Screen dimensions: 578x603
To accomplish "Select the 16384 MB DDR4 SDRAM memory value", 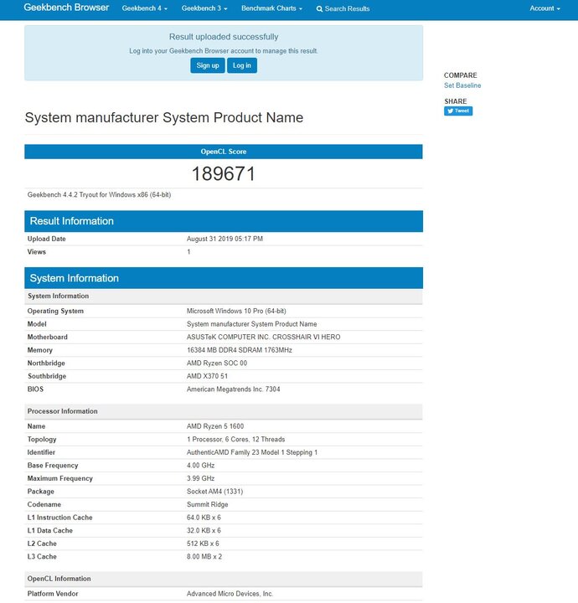I will pos(240,350).
